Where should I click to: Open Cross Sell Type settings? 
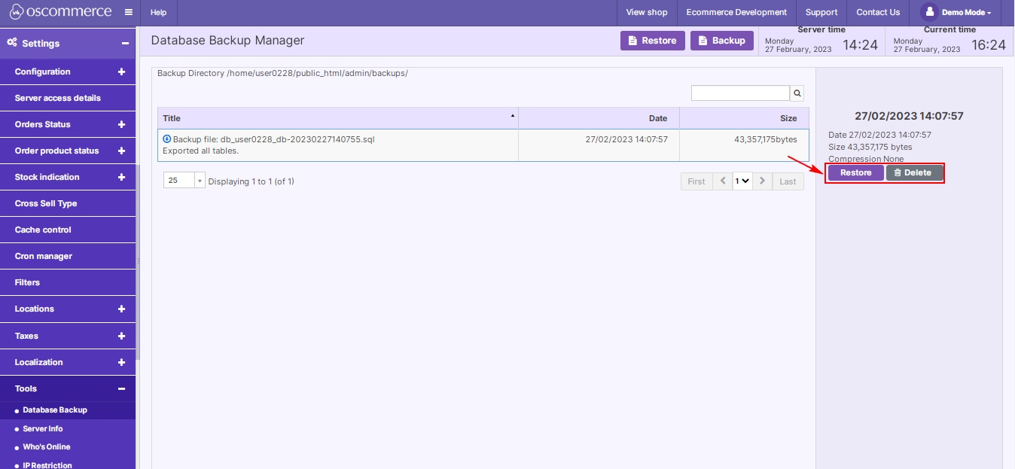68,203
